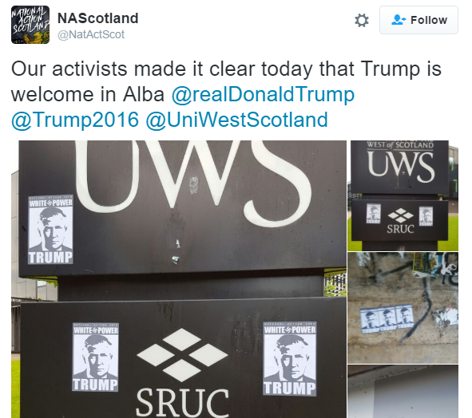472x418 pixels.
Task: Click the National Action Scotland profile avatar
Action: (x=30, y=25)
